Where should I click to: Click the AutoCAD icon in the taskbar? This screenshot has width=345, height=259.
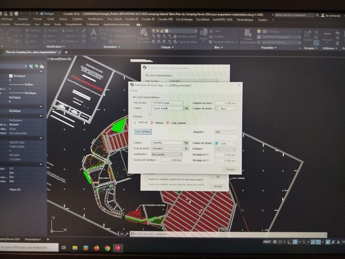[x=118, y=247]
